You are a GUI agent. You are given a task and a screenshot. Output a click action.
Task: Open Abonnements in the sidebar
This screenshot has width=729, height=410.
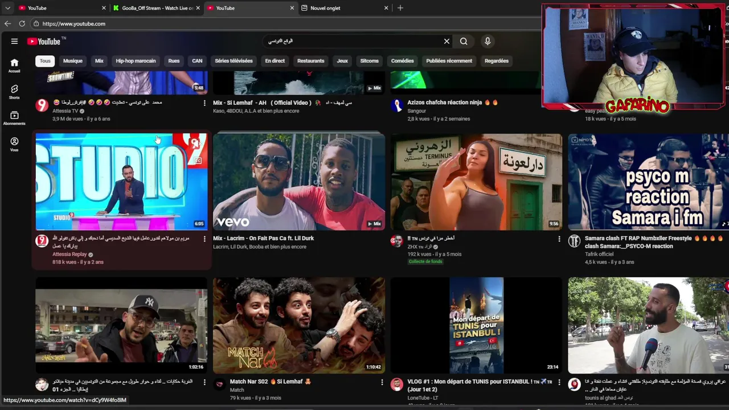pyautogui.click(x=14, y=118)
